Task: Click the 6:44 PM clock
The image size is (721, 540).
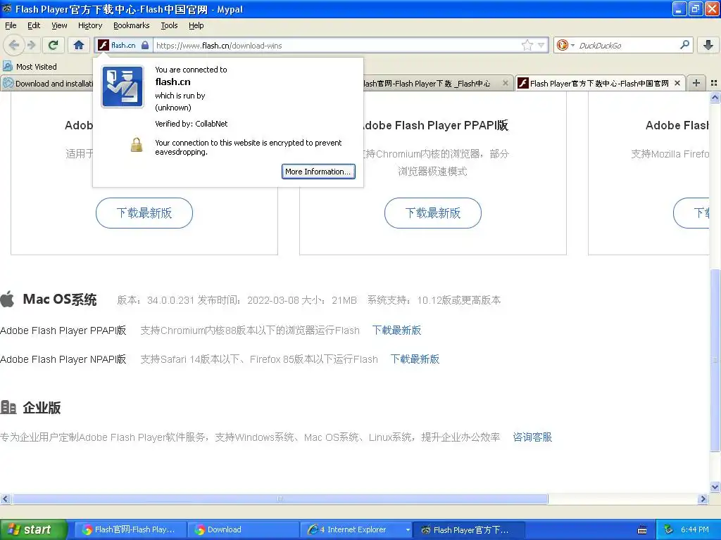Action: pyautogui.click(x=695, y=530)
